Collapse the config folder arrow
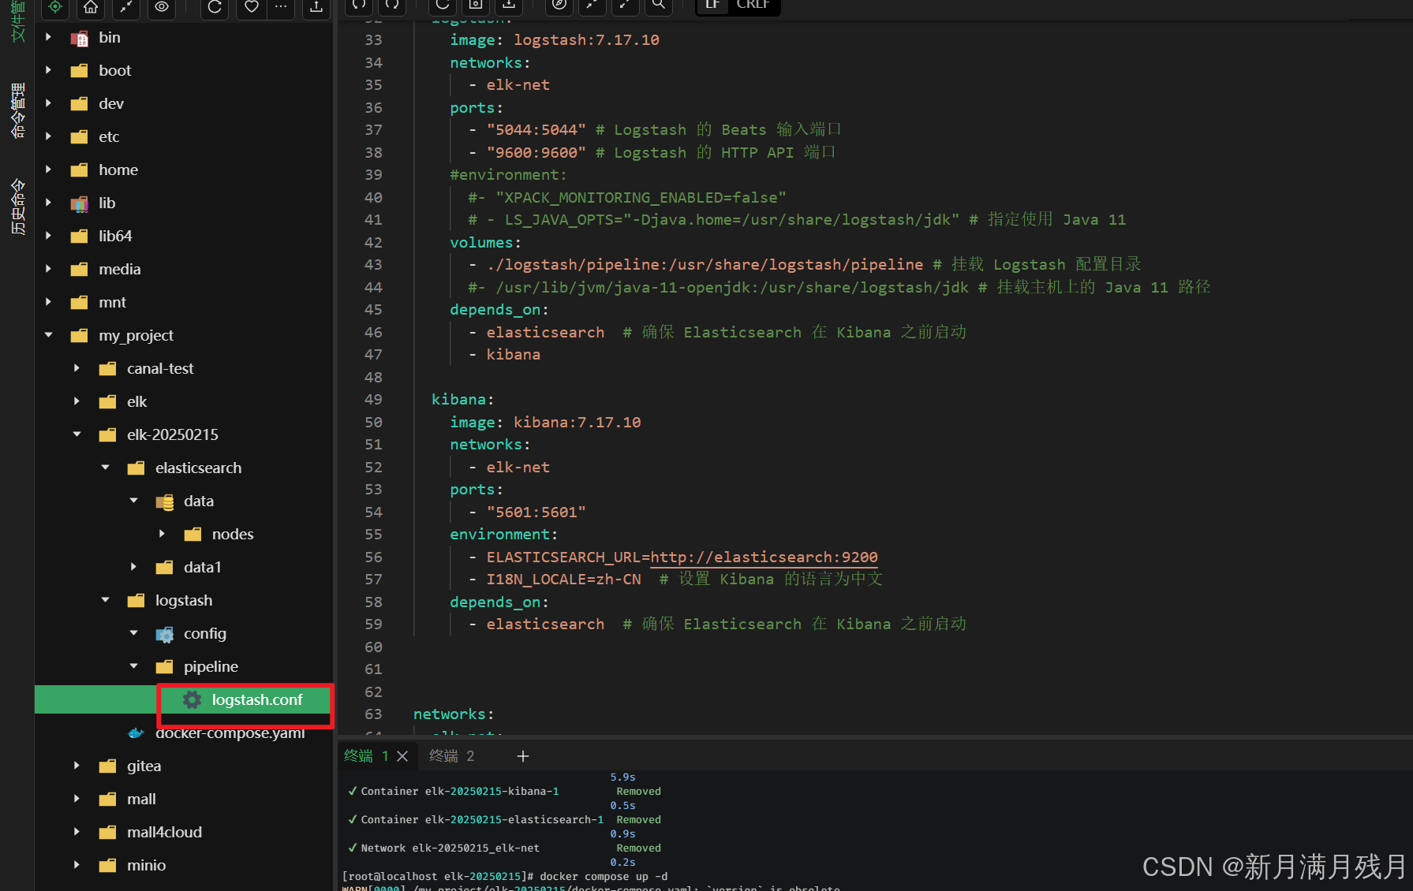This screenshot has height=891, width=1413. pyautogui.click(x=133, y=633)
